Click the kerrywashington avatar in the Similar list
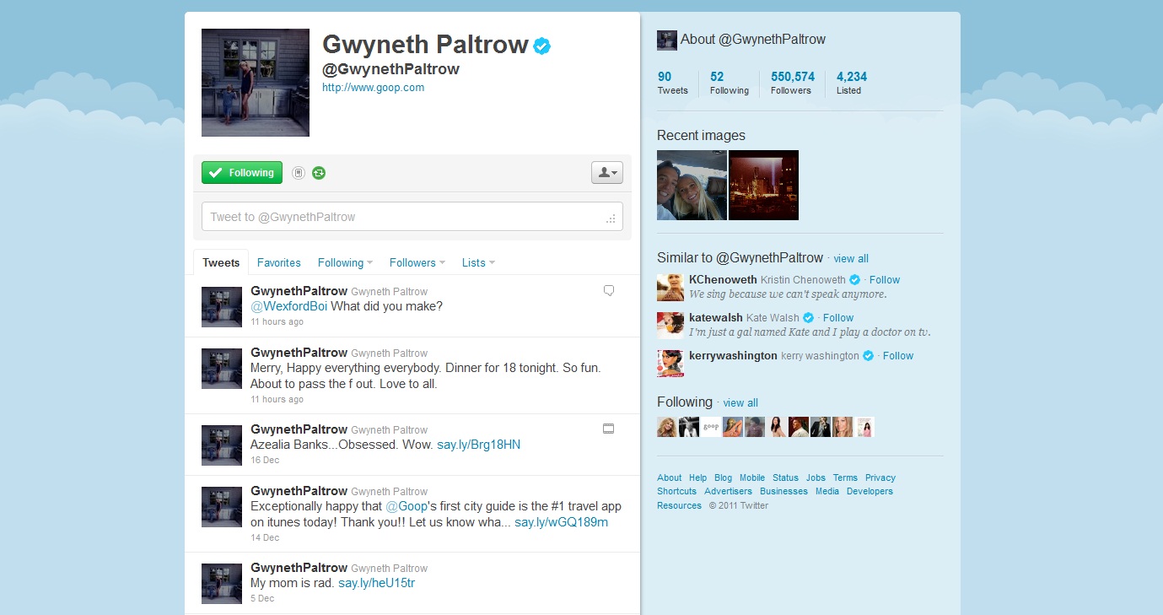This screenshot has width=1163, height=615. coord(670,363)
